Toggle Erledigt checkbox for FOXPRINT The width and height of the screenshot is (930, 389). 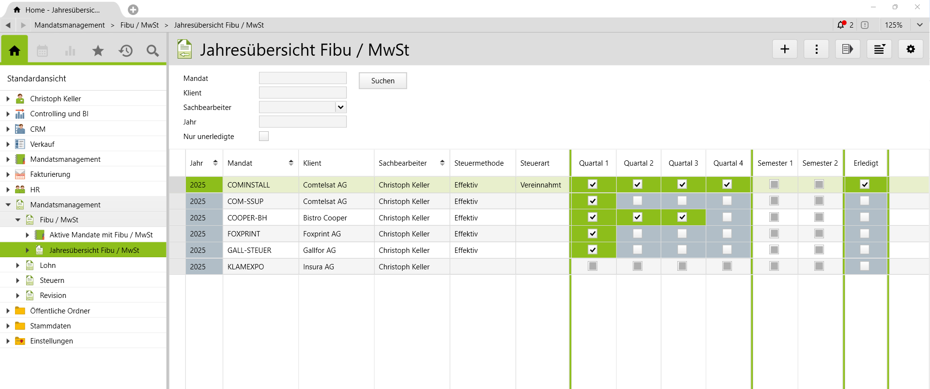(x=865, y=233)
